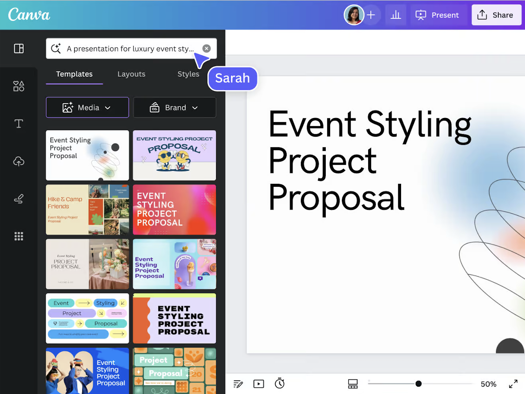Switch to the Layouts tab
Screen dimensions: 525x394
tap(131, 74)
